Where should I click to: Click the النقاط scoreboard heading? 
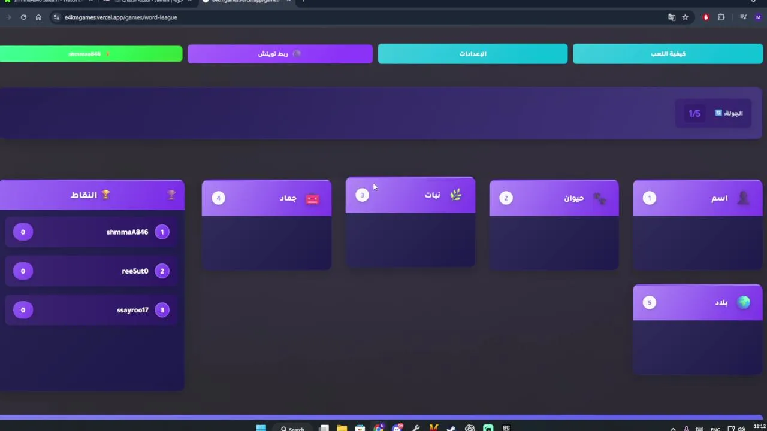click(91, 195)
